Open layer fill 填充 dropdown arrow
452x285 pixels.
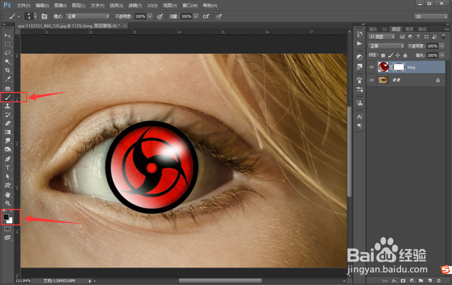tap(442, 55)
